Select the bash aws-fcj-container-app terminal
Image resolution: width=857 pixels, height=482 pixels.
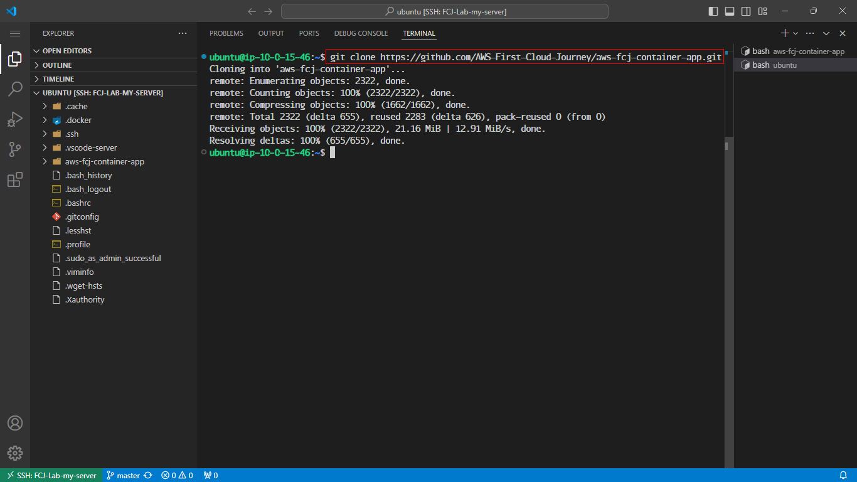795,51
